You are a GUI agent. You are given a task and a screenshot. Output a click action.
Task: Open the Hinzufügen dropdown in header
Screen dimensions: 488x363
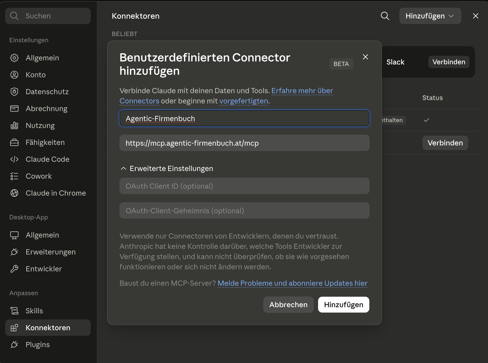(430, 16)
